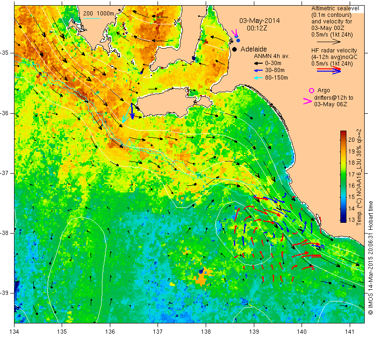
Task: Click the '30-80m' depth label
Action: (x=275, y=70)
